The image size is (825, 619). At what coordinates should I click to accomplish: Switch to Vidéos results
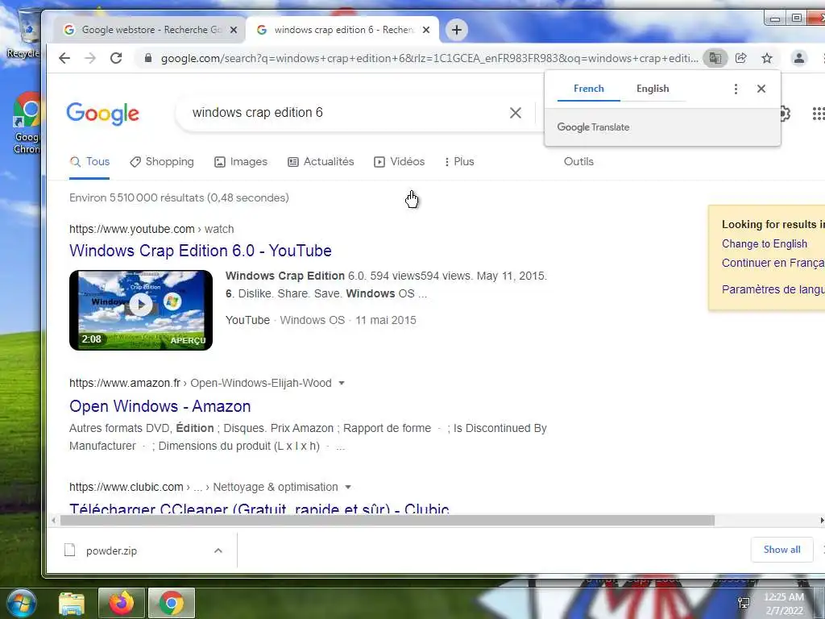(400, 161)
